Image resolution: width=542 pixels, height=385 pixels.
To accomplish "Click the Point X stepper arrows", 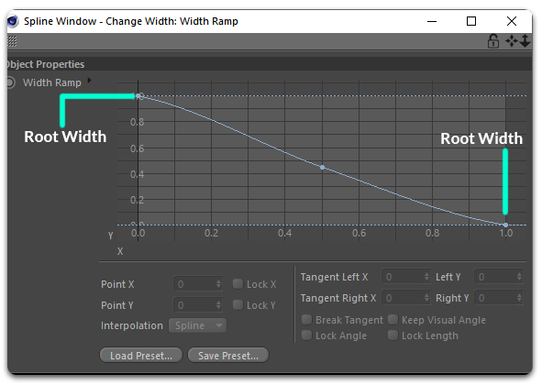I will click(218, 284).
